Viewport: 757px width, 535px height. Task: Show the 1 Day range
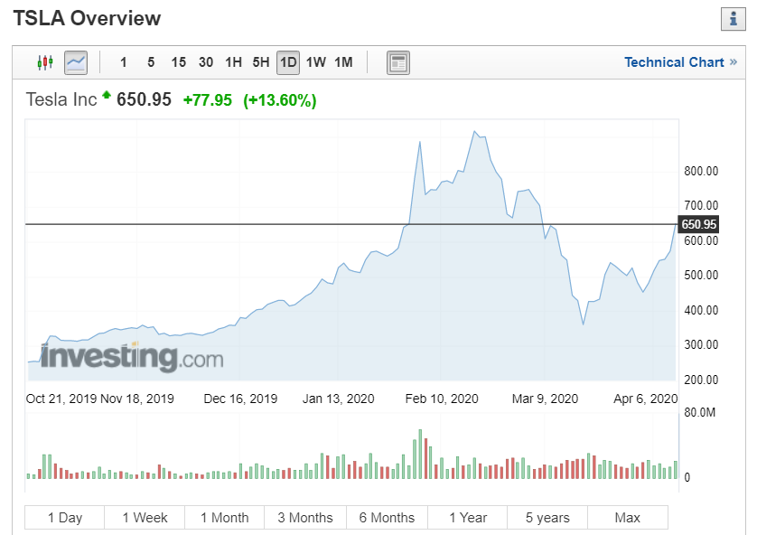pyautogui.click(x=65, y=518)
